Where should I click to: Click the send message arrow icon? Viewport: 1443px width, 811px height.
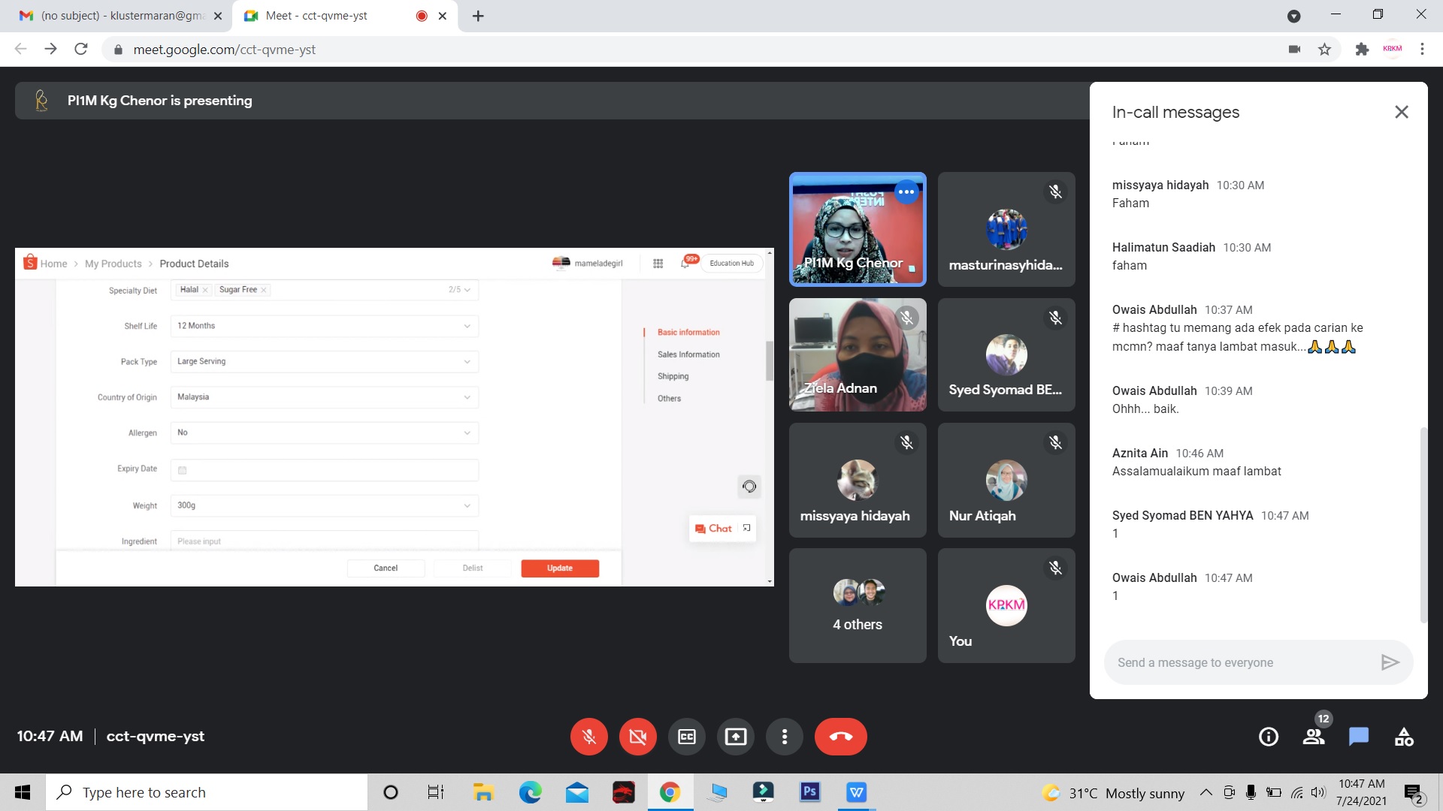1390,662
